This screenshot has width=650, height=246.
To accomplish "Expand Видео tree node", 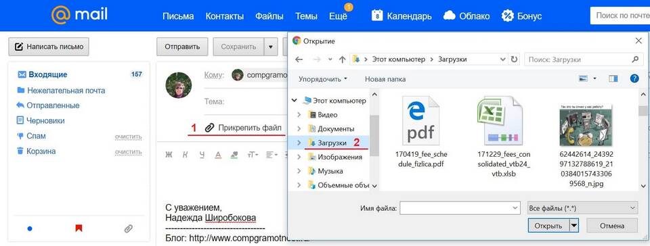I will click(x=299, y=115).
